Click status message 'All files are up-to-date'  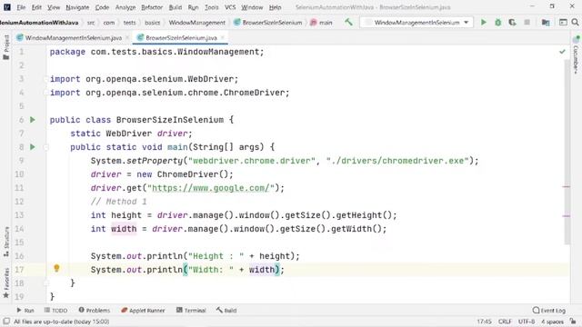pos(62,322)
